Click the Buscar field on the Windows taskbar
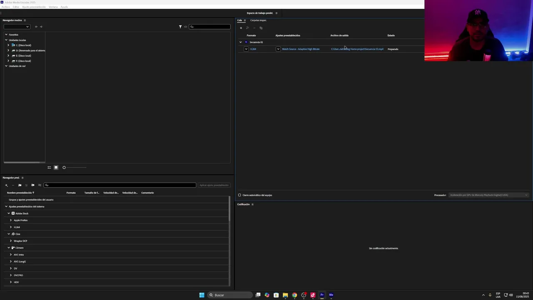Image resolution: width=533 pixels, height=300 pixels. coord(230,295)
